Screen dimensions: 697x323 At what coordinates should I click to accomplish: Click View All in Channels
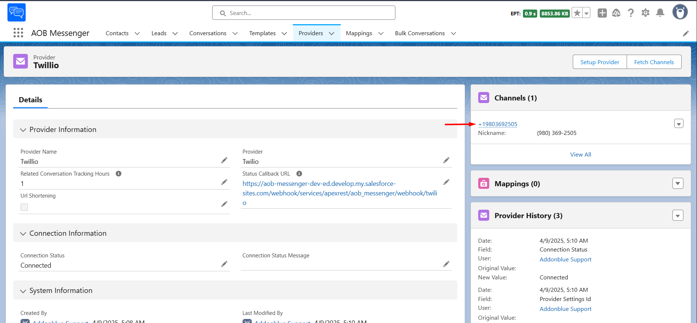tap(580, 154)
